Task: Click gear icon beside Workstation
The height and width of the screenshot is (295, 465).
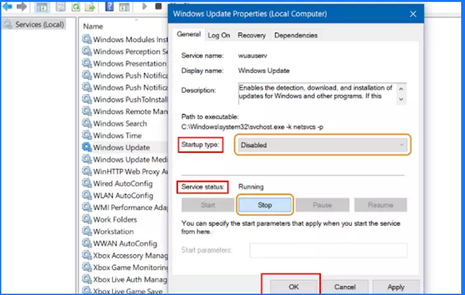Action: click(x=86, y=231)
